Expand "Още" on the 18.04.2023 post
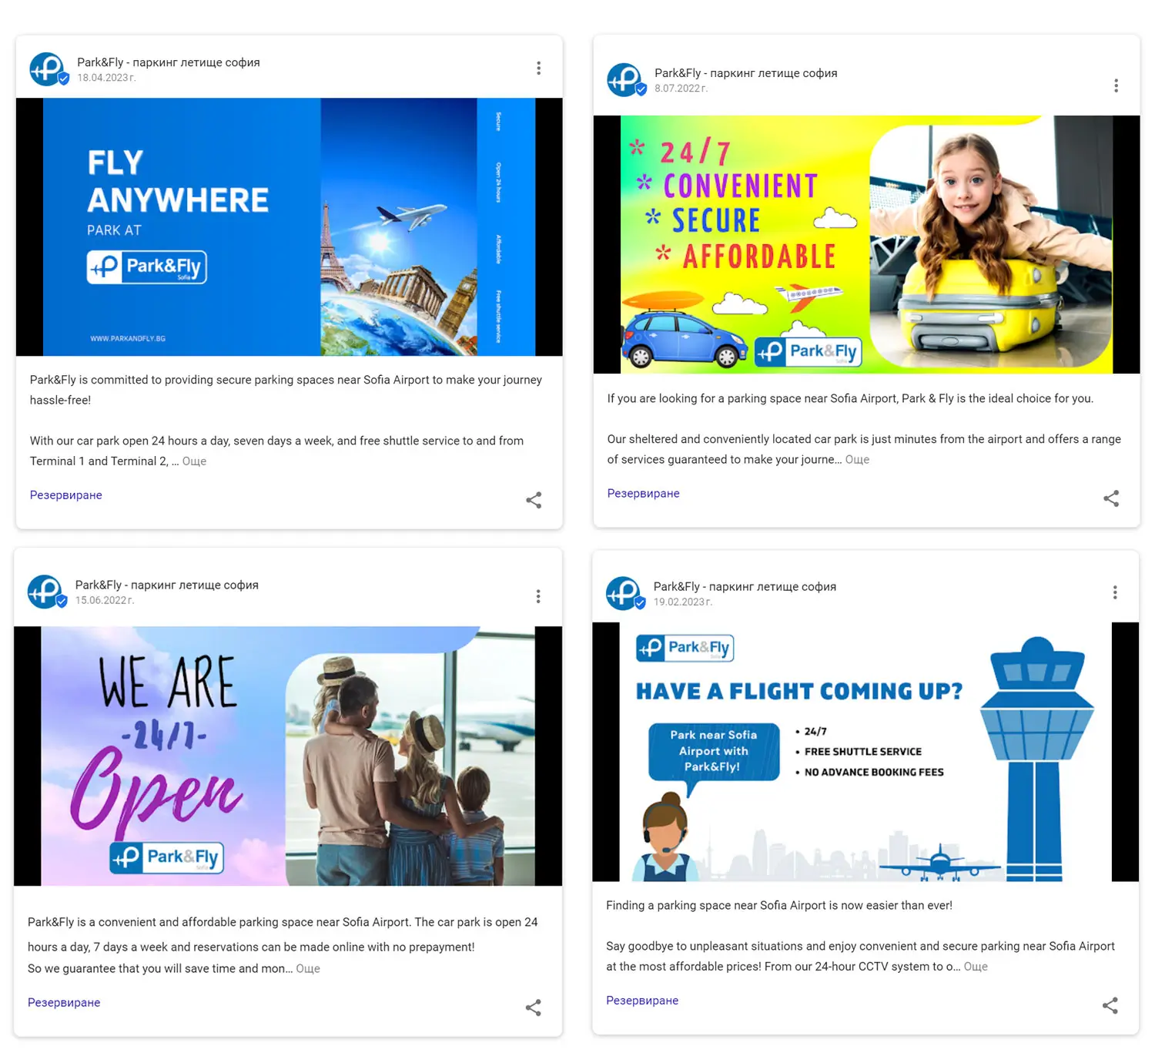Image resolution: width=1155 pixels, height=1063 pixels. pos(194,461)
